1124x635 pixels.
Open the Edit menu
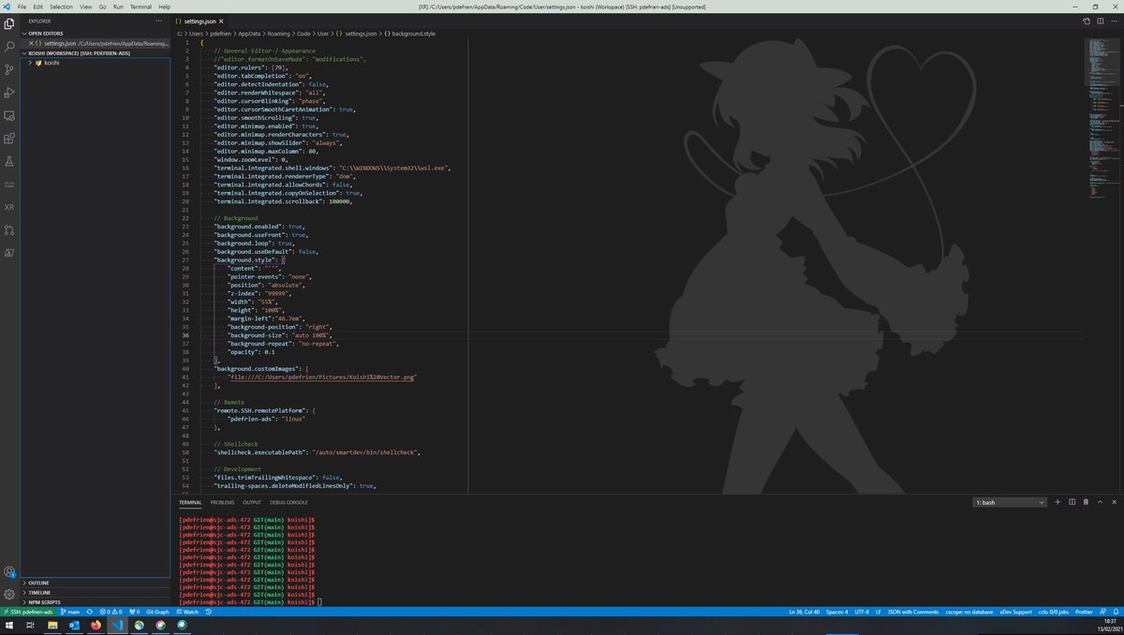pos(37,7)
